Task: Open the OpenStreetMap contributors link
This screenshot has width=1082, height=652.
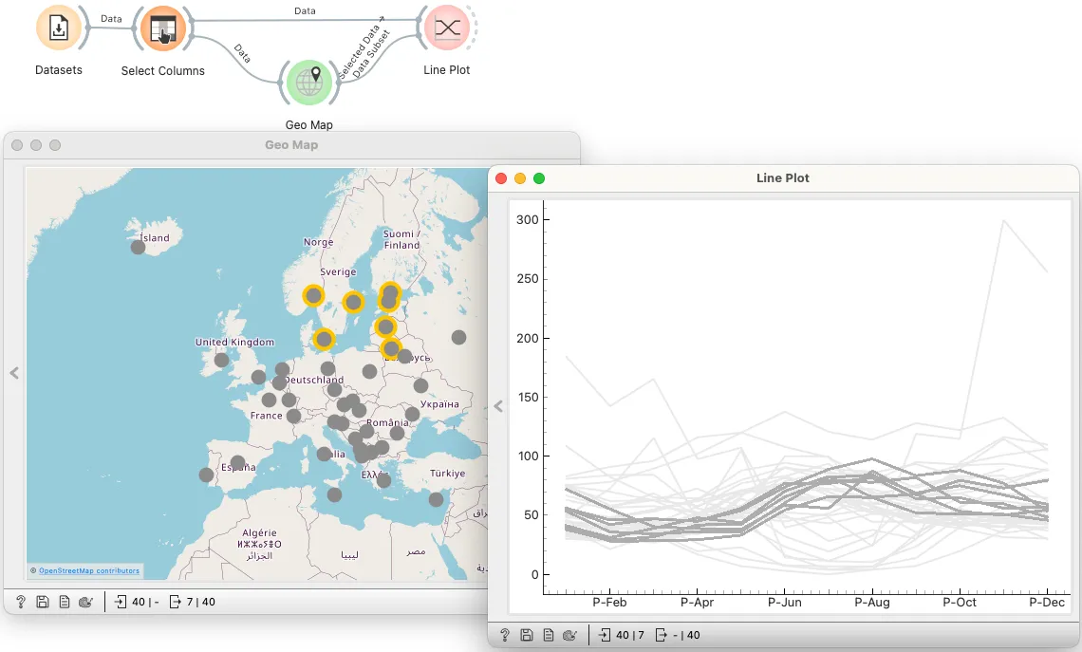Action: [x=89, y=570]
